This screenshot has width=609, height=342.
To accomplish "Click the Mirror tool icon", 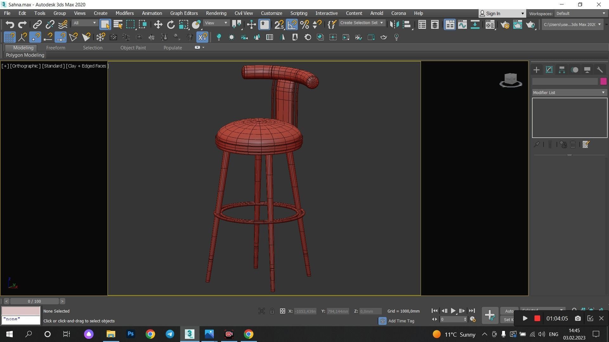I will [x=394, y=24].
